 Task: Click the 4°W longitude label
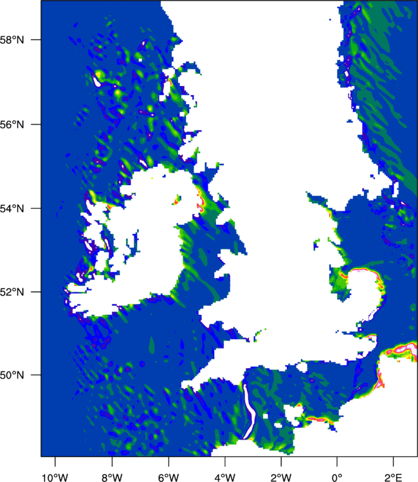click(x=225, y=478)
